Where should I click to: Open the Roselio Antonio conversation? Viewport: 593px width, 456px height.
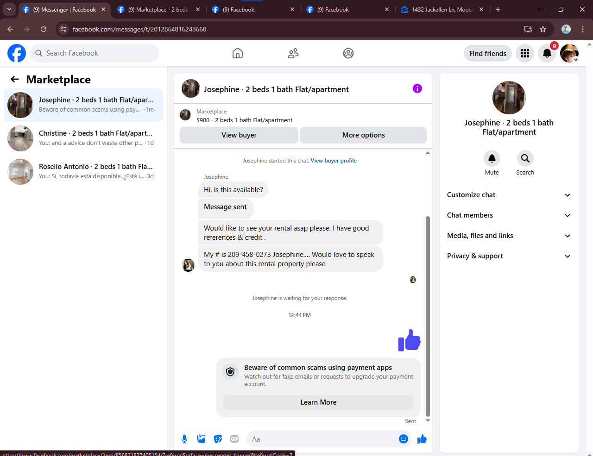coord(83,172)
